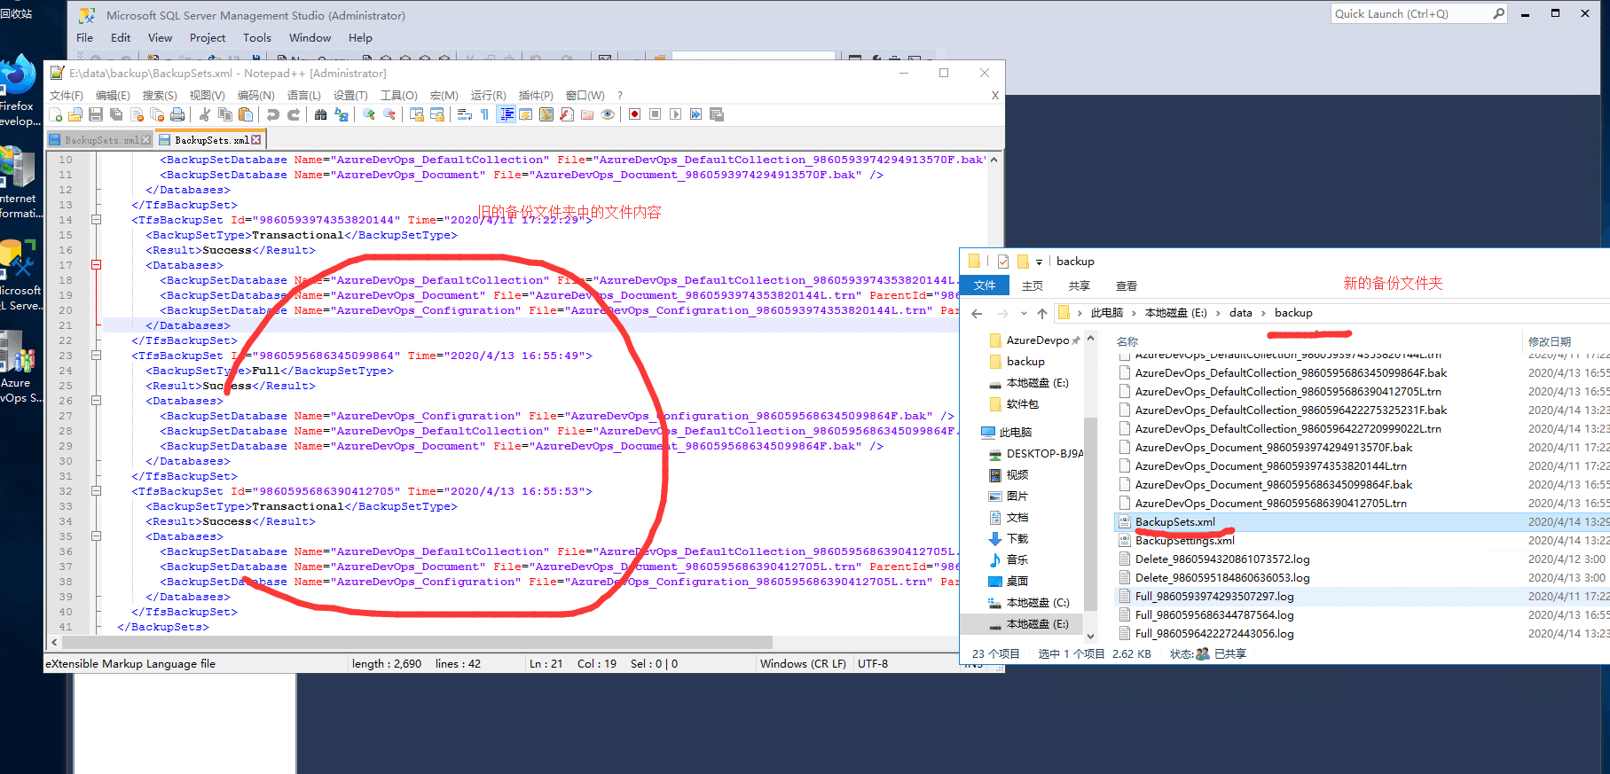Click the Save icon in Notepad++ toolbar
Viewport: 1610px width, 774px height.
point(96,114)
